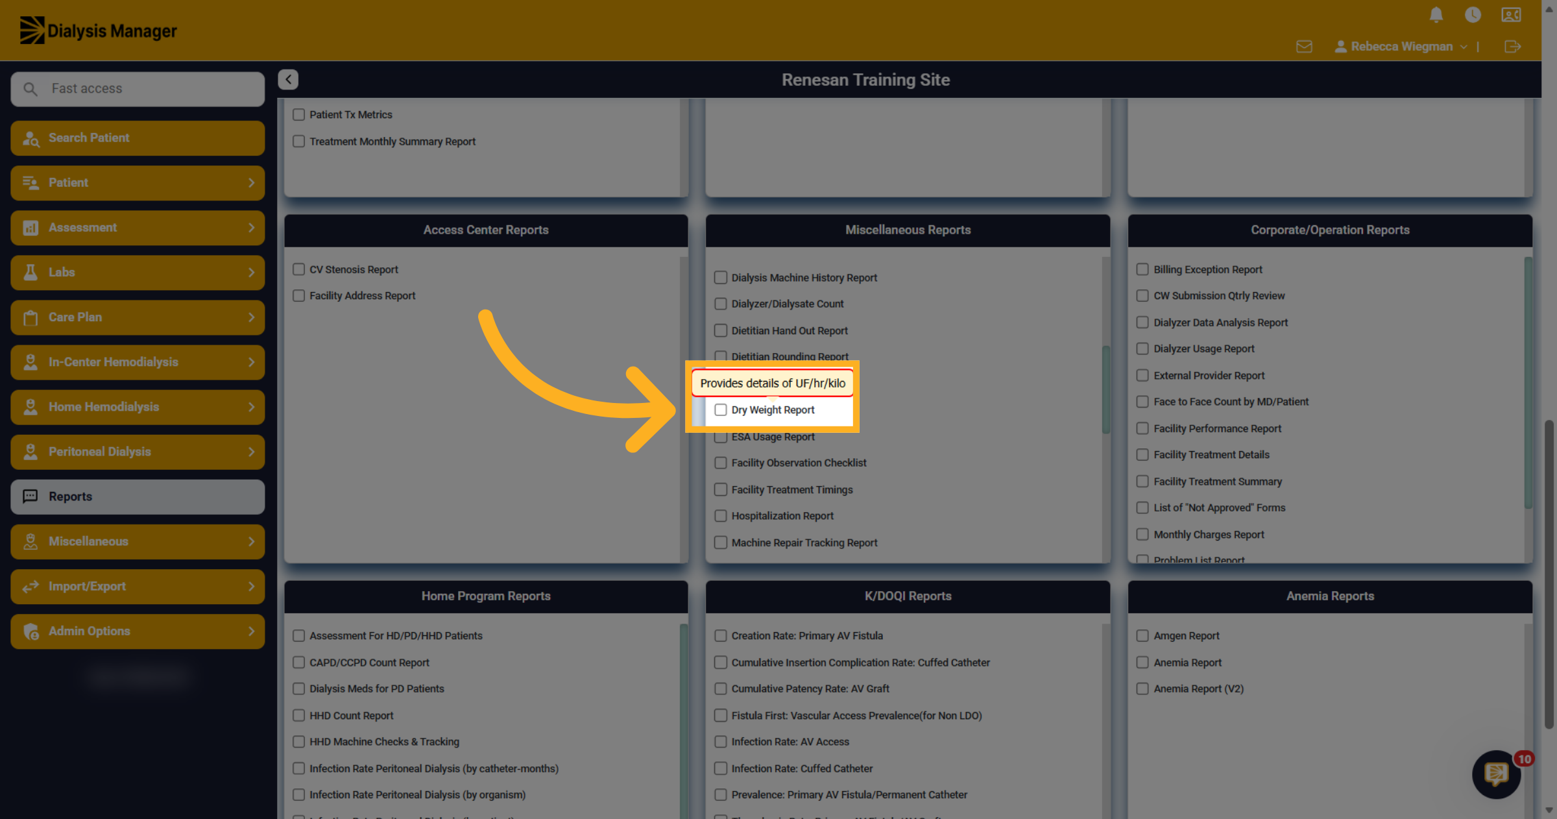1557x819 pixels.
Task: Click the Care Plan clipboard icon
Action: (x=30, y=317)
